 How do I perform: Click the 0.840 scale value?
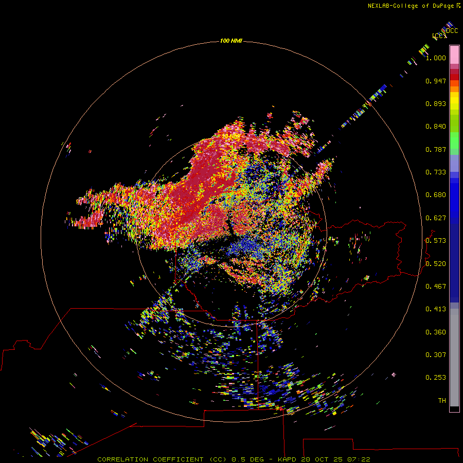pos(436,127)
